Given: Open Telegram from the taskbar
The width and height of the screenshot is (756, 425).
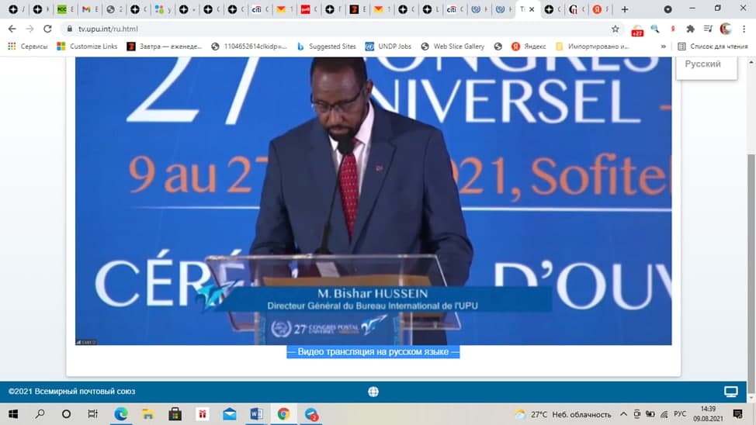Looking at the screenshot, I should [x=311, y=414].
